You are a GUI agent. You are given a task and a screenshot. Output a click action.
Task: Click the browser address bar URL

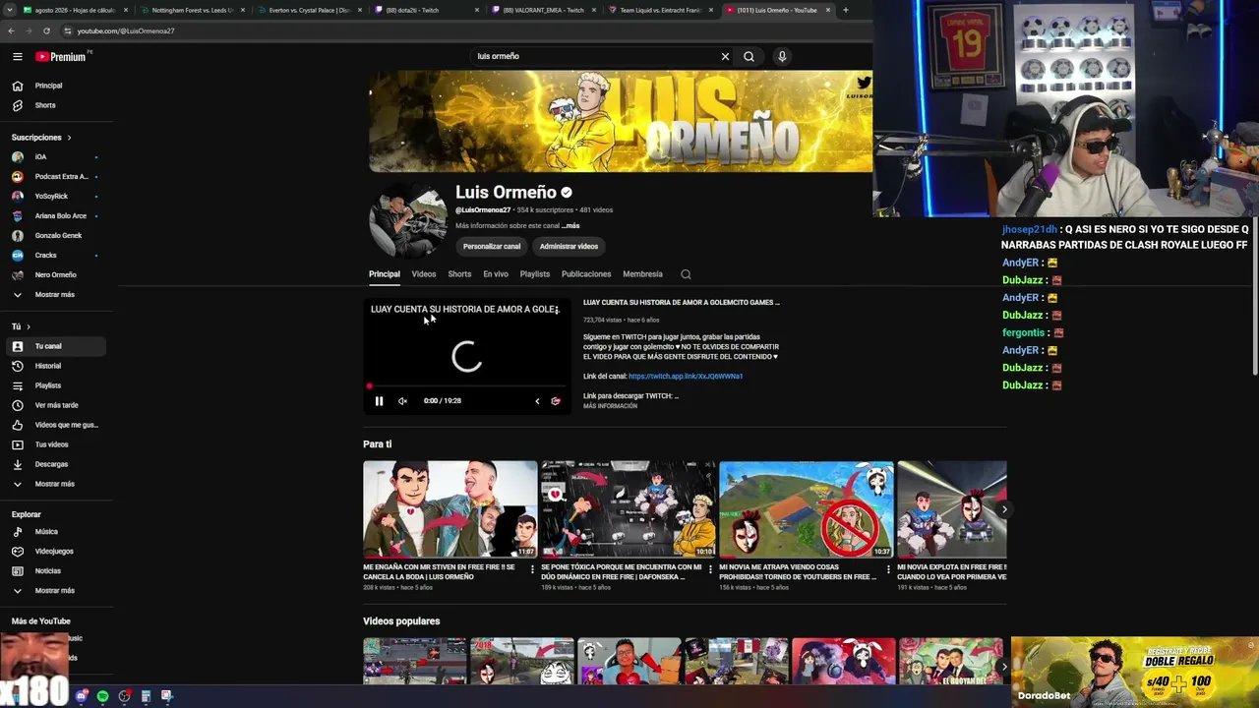click(x=126, y=30)
